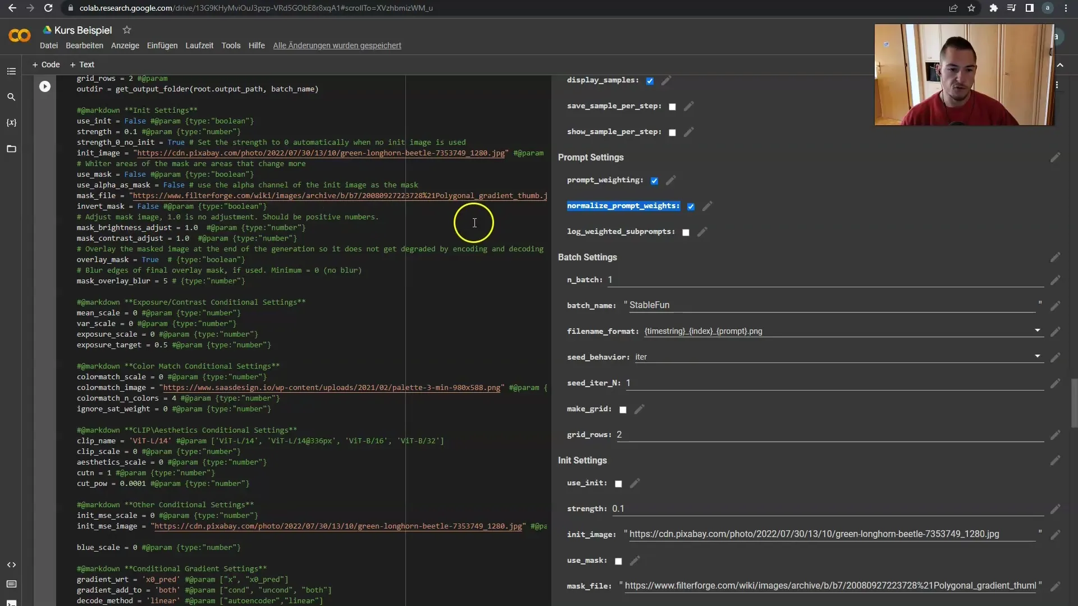Open the search sidebar icon
1078x606 pixels.
point(11,97)
